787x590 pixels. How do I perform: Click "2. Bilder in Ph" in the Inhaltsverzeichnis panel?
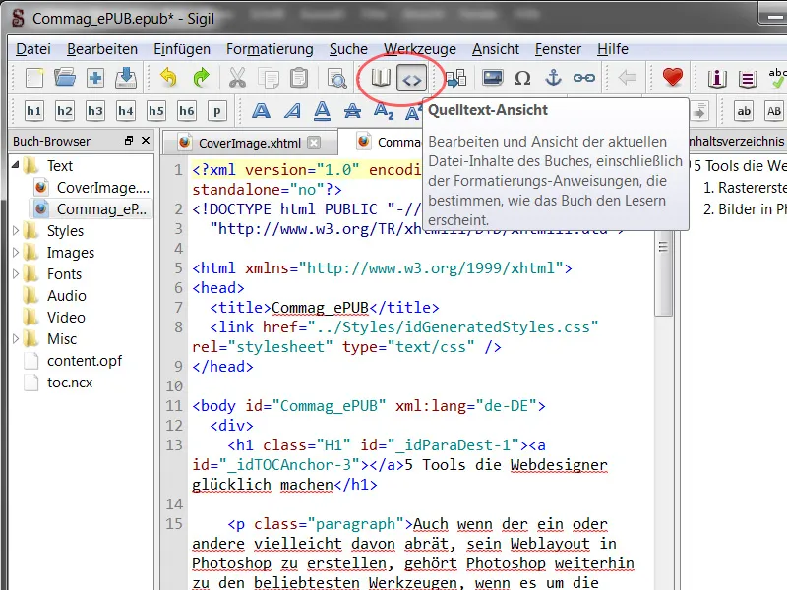[745, 209]
